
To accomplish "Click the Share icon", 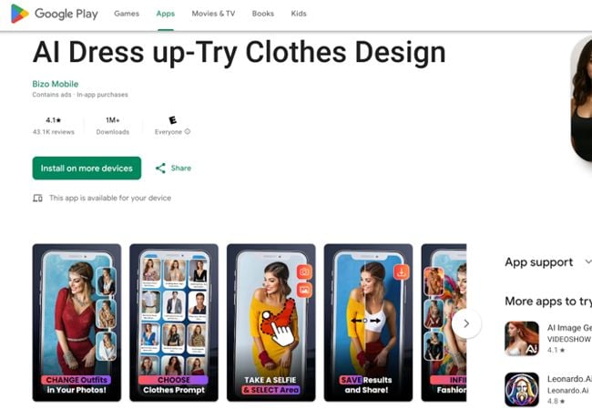I will pyautogui.click(x=160, y=168).
